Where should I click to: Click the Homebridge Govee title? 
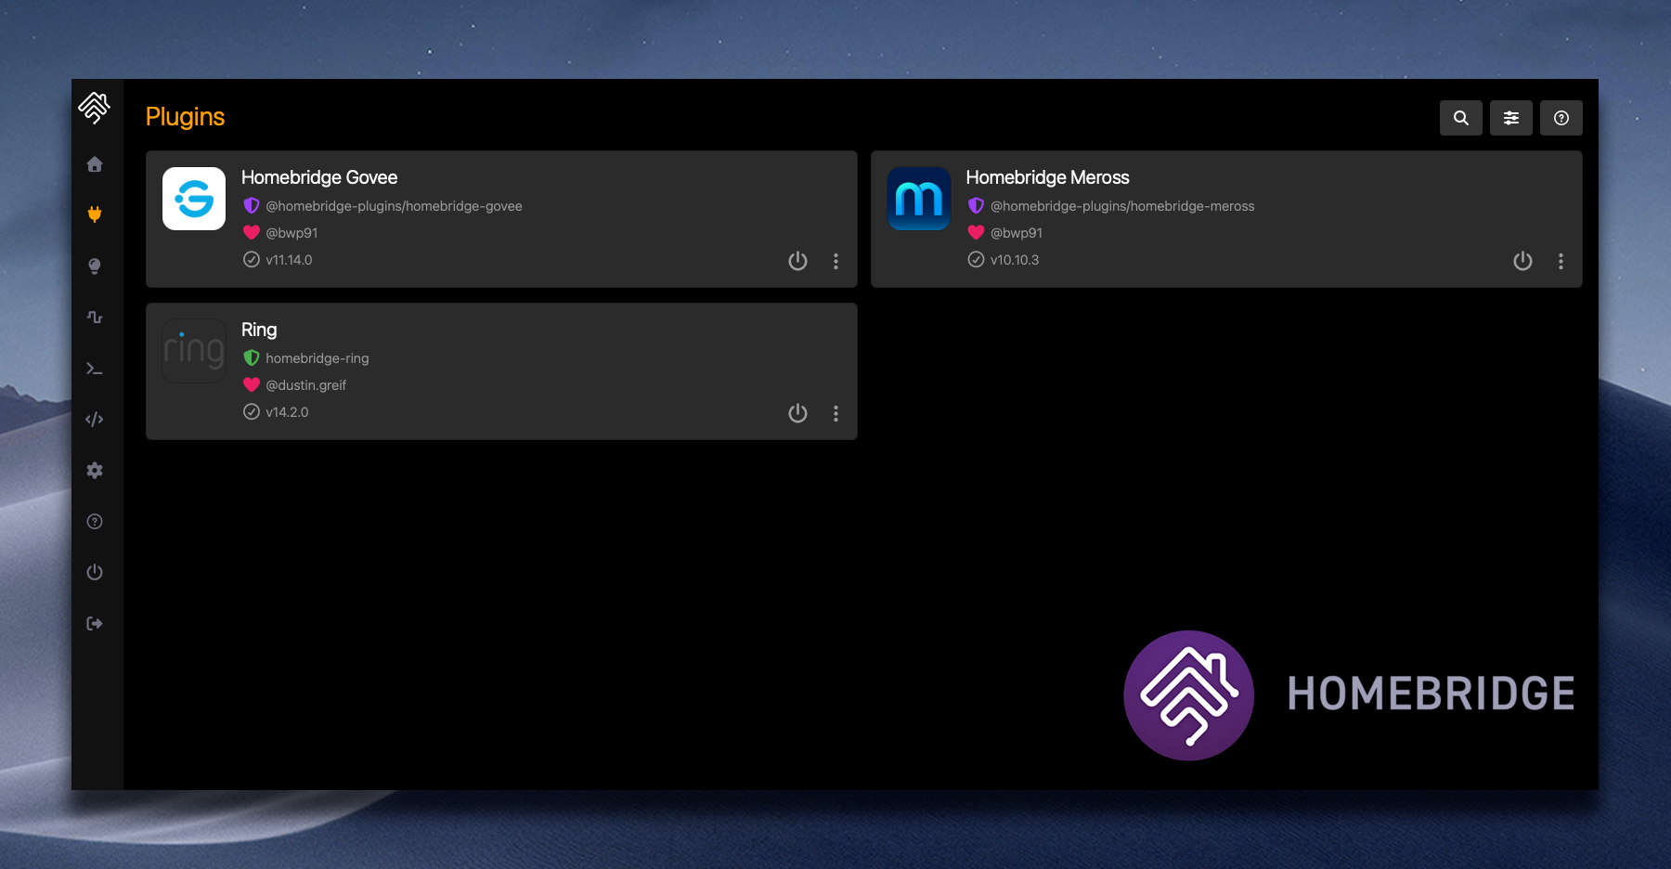pos(319,177)
